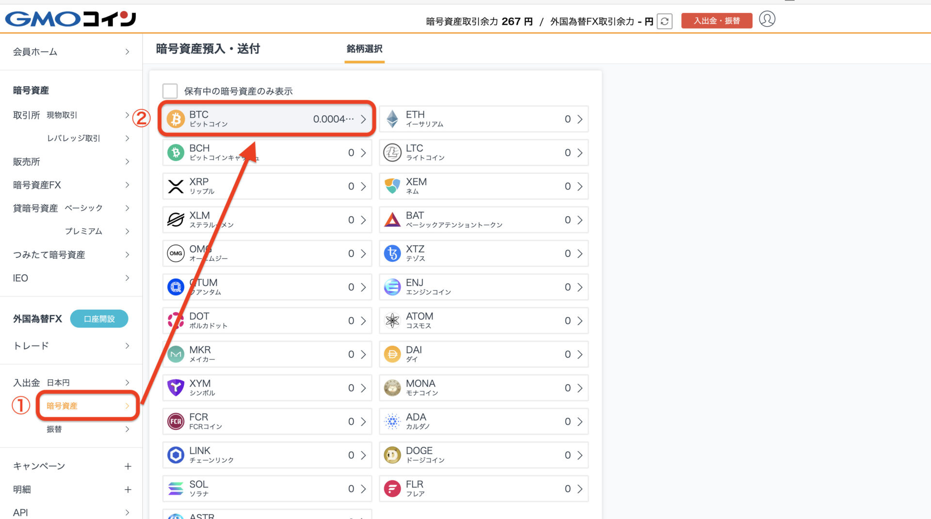Open the user account profile icon
931x519 pixels.
click(x=767, y=19)
